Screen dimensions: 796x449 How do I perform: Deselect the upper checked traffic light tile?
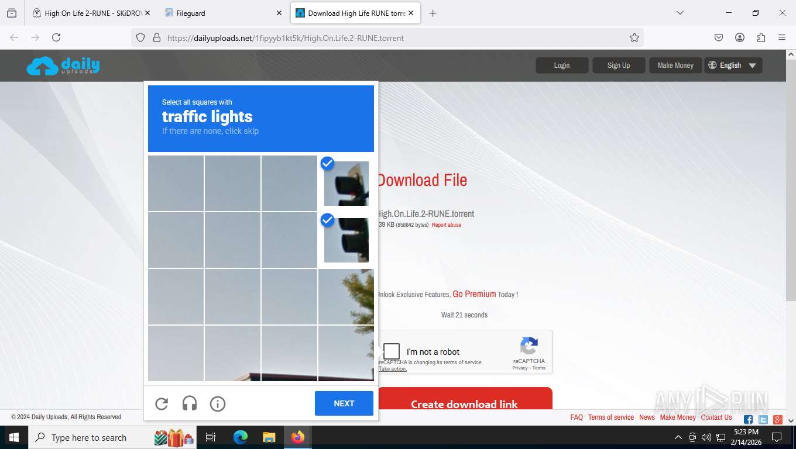(x=346, y=183)
